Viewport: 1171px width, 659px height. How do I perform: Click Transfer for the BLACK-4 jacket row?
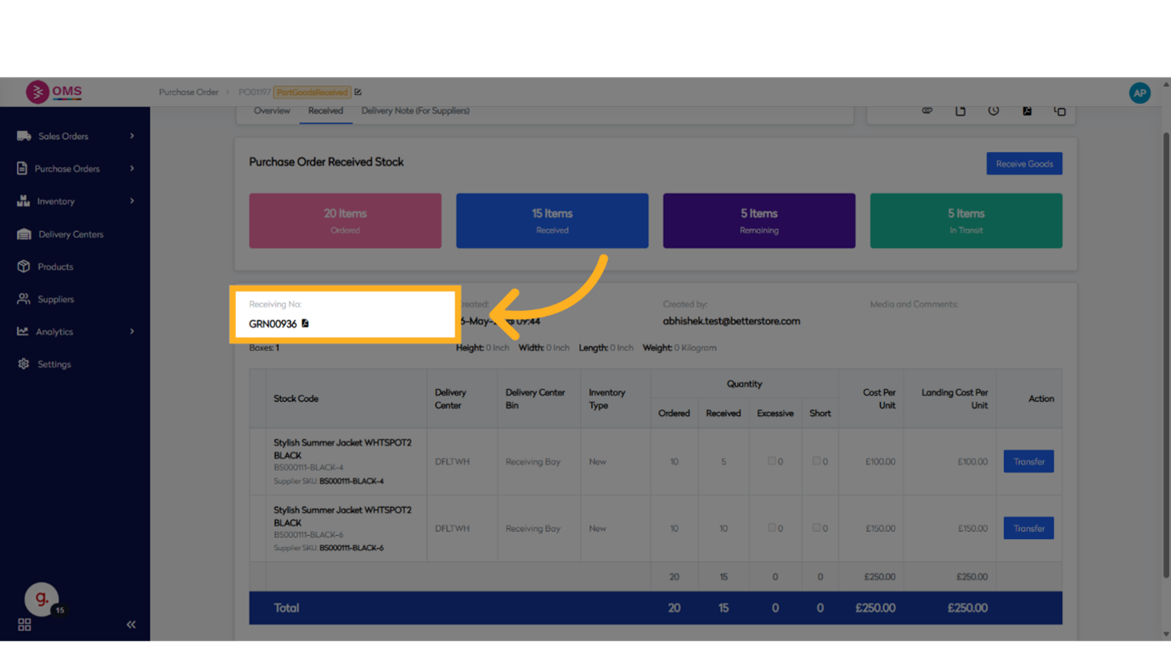click(x=1028, y=462)
